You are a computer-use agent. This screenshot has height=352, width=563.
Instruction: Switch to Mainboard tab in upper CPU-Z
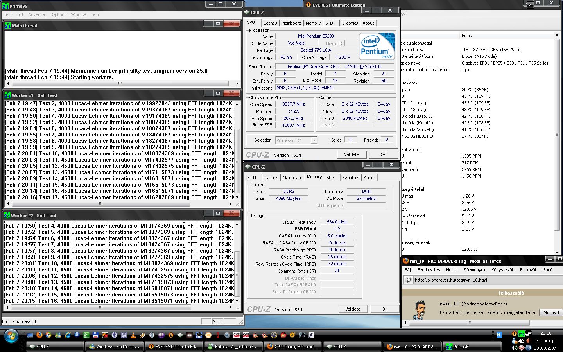point(291,23)
